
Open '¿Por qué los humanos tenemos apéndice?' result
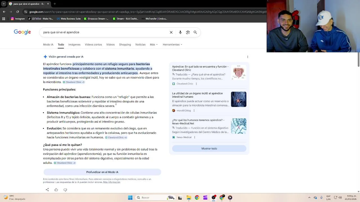tap(198, 122)
